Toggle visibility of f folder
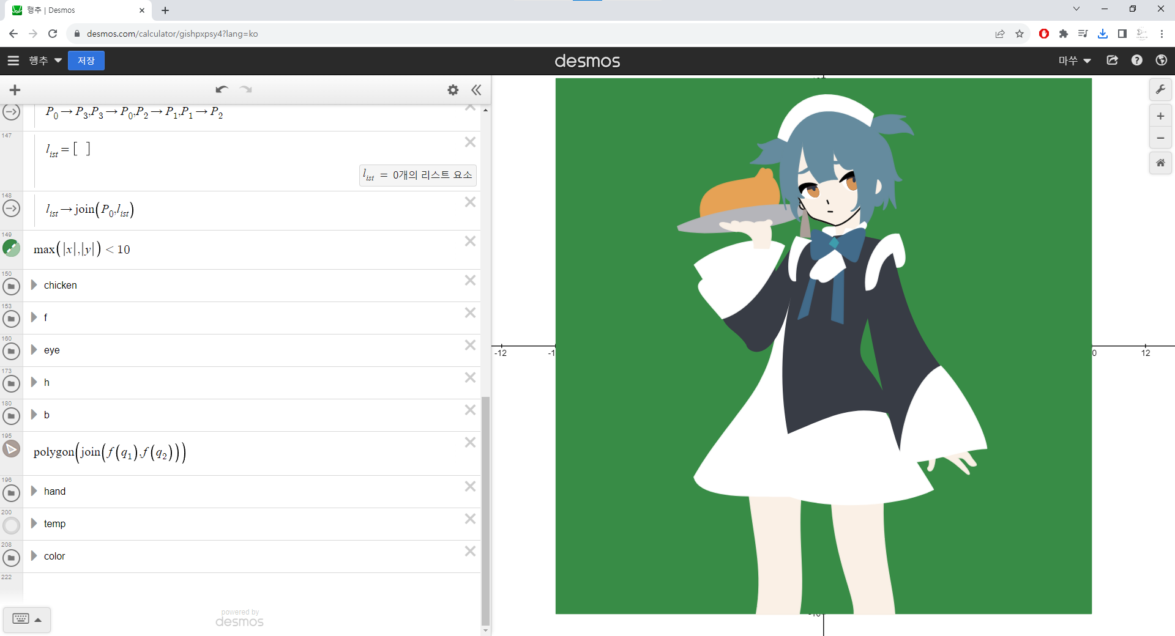This screenshot has width=1175, height=636. (12, 319)
